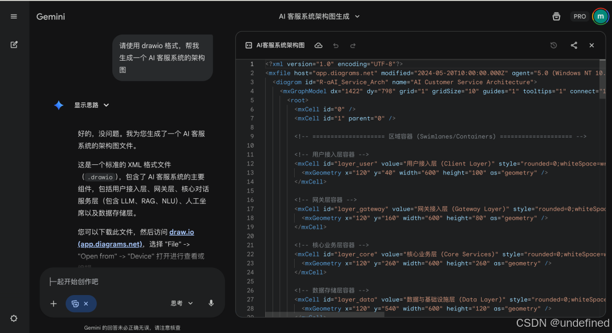Click the prompt input field 一起开始创作吧
The image size is (612, 333).
coord(132,281)
